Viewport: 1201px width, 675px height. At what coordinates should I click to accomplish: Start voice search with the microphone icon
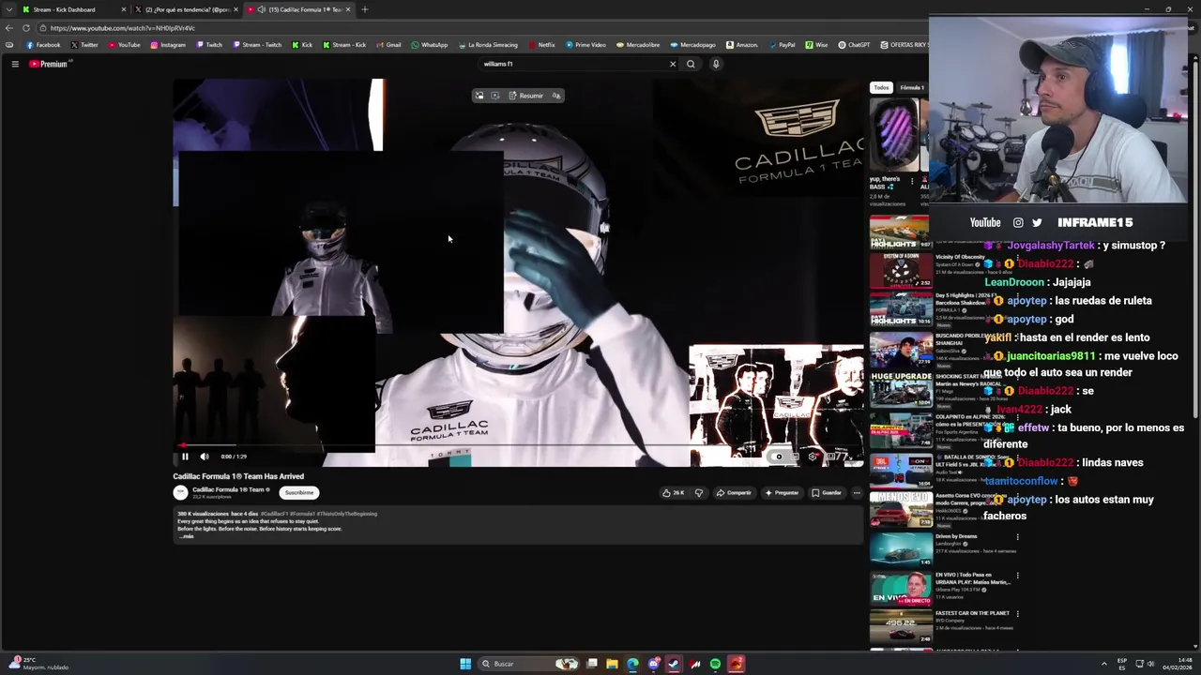[716, 64]
